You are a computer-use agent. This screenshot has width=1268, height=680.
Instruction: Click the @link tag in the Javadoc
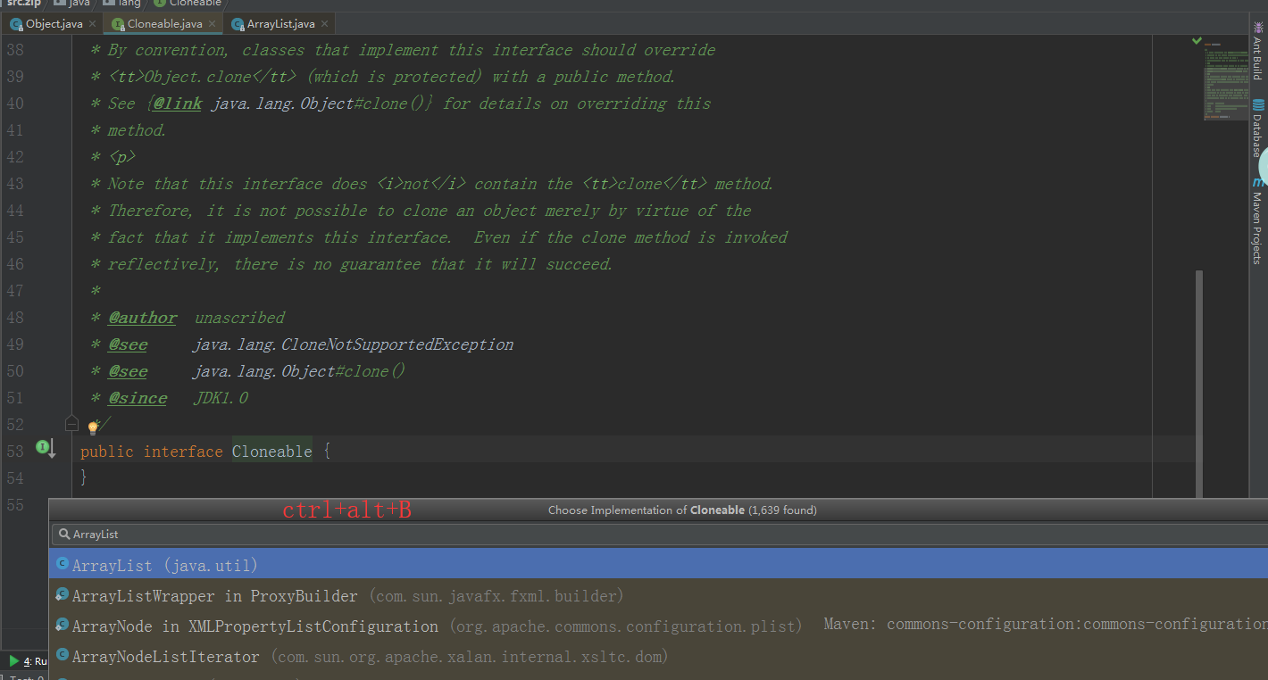point(177,104)
